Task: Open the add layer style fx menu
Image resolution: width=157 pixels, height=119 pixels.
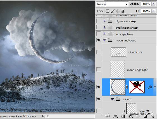Action: [x=115, y=116]
